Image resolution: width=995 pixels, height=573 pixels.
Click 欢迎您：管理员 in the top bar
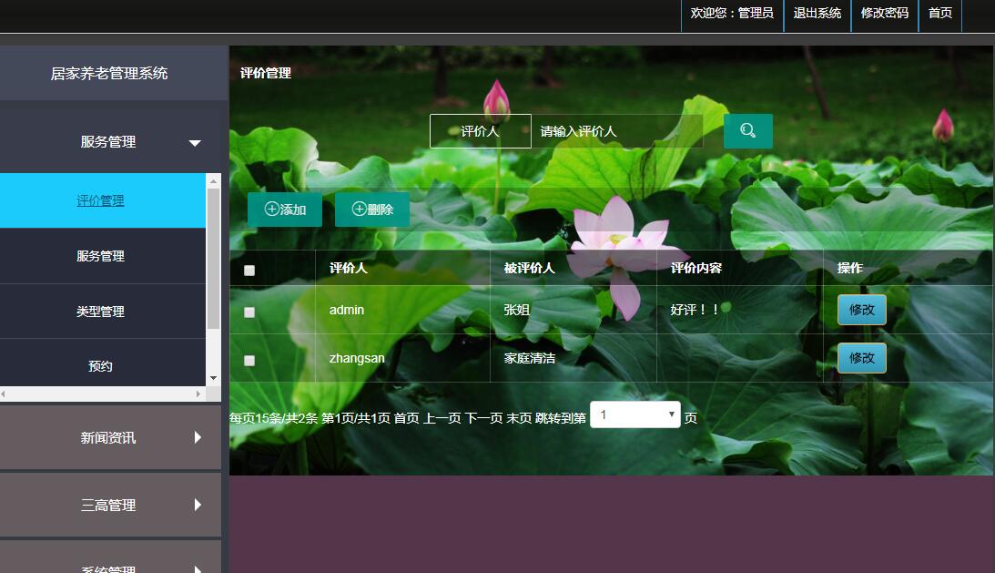pyautogui.click(x=732, y=14)
